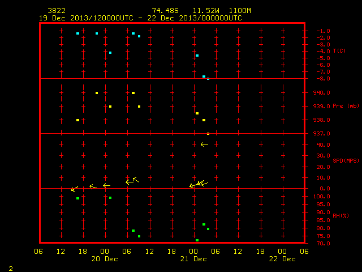Click the 74.48S latitude text
Viewport: 362px width, 272px height.
click(165, 11)
